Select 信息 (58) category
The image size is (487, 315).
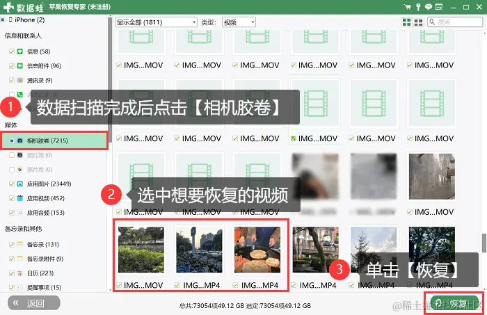click(38, 51)
